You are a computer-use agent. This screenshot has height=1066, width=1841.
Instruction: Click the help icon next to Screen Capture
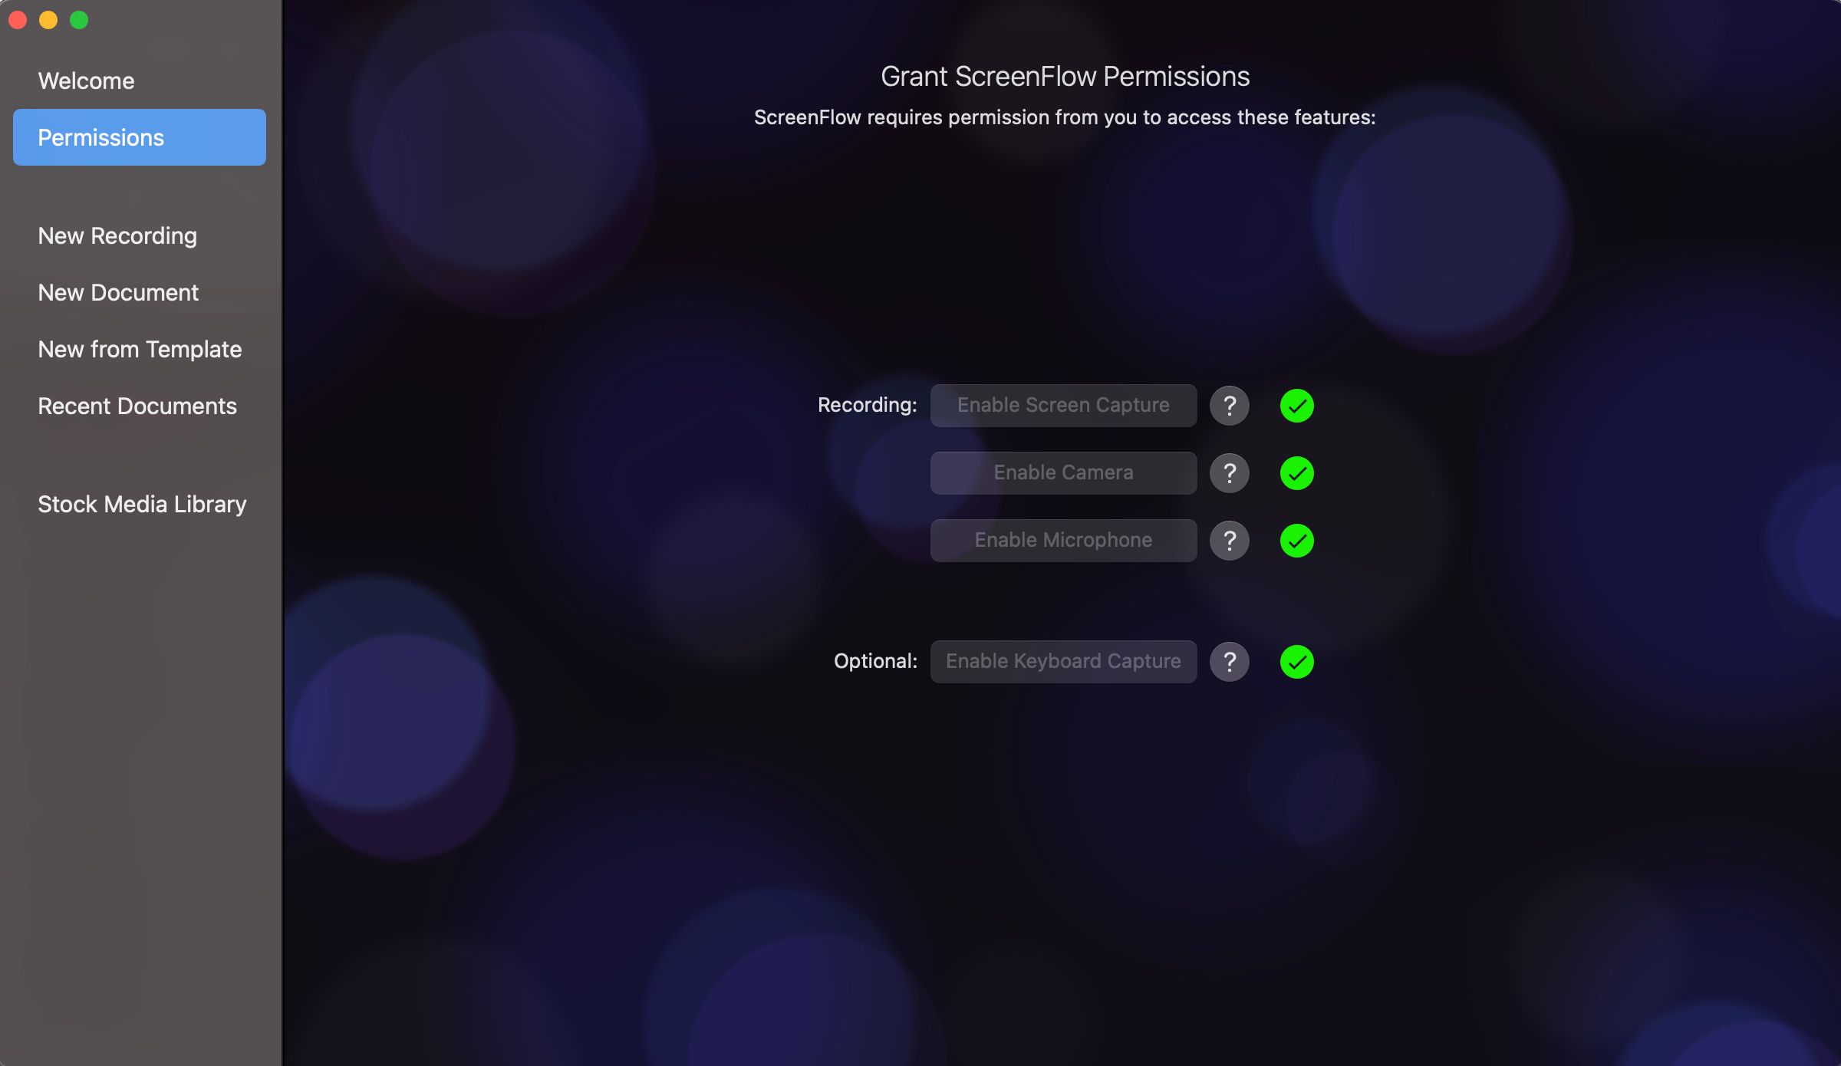coord(1230,405)
